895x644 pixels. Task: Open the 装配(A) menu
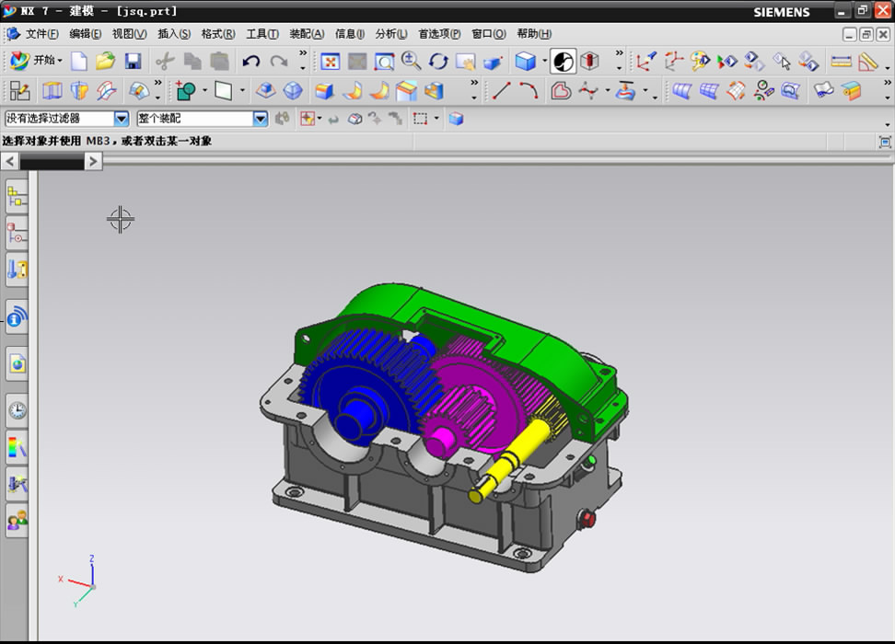(306, 34)
